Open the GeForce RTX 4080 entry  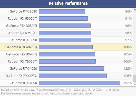tap(23, 69)
